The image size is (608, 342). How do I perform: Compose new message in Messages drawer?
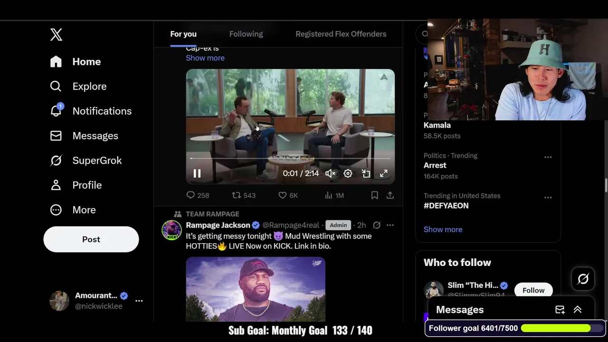(x=560, y=310)
